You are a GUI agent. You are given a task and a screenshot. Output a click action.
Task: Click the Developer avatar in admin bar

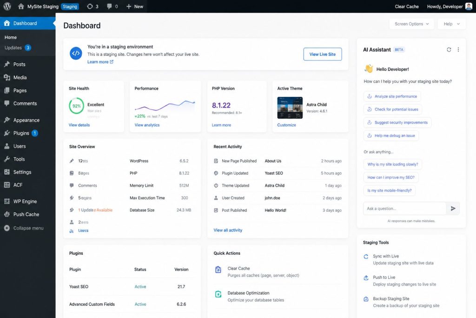469,7
